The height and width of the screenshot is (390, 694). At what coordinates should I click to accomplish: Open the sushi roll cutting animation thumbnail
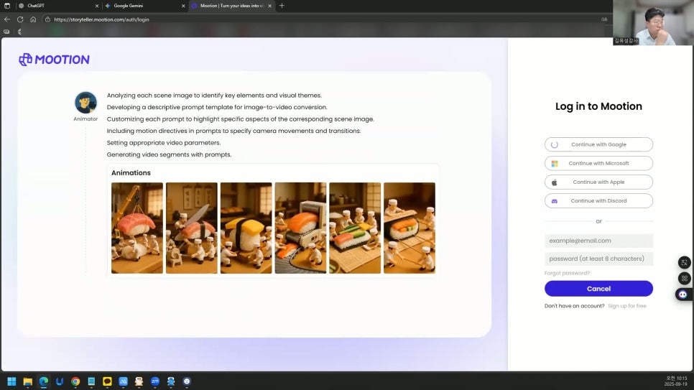click(x=410, y=228)
